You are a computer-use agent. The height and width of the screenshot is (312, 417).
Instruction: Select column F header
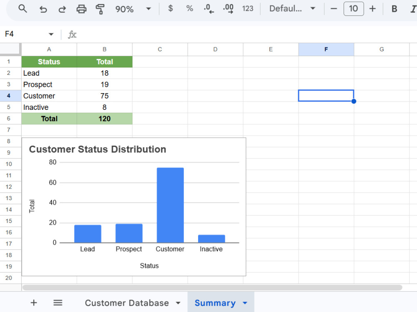point(326,50)
